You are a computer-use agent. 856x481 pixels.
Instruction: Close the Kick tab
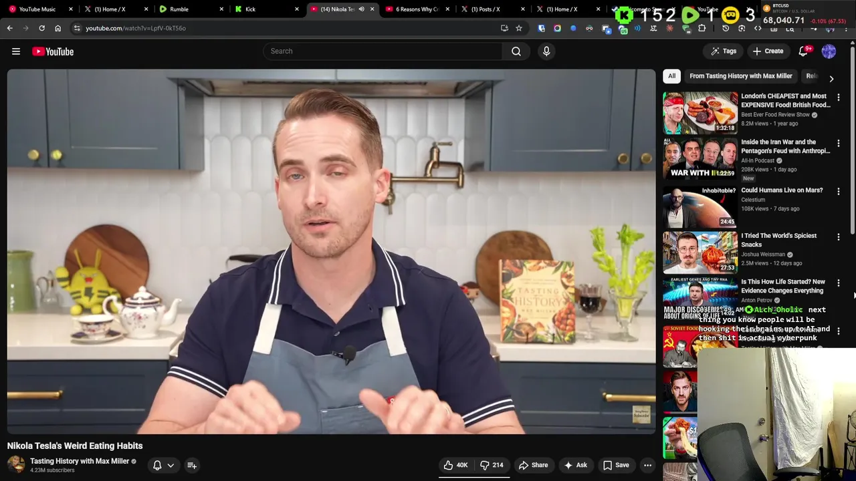point(297,9)
